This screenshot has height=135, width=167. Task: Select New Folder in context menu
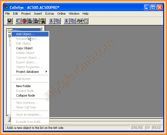click(23, 86)
